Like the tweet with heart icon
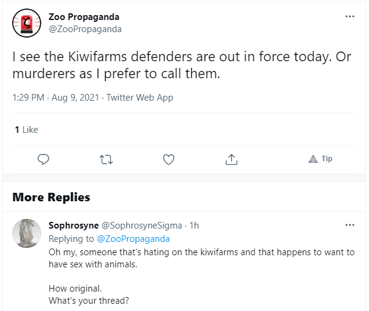 click(x=169, y=159)
